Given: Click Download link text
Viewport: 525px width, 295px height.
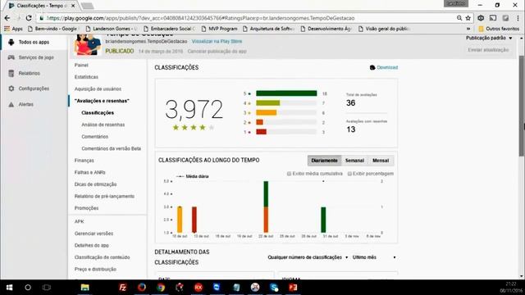Looking at the screenshot, I should (387, 67).
